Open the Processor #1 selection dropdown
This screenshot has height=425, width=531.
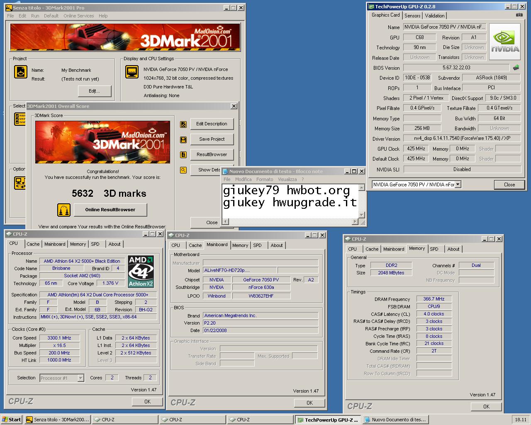81,378
